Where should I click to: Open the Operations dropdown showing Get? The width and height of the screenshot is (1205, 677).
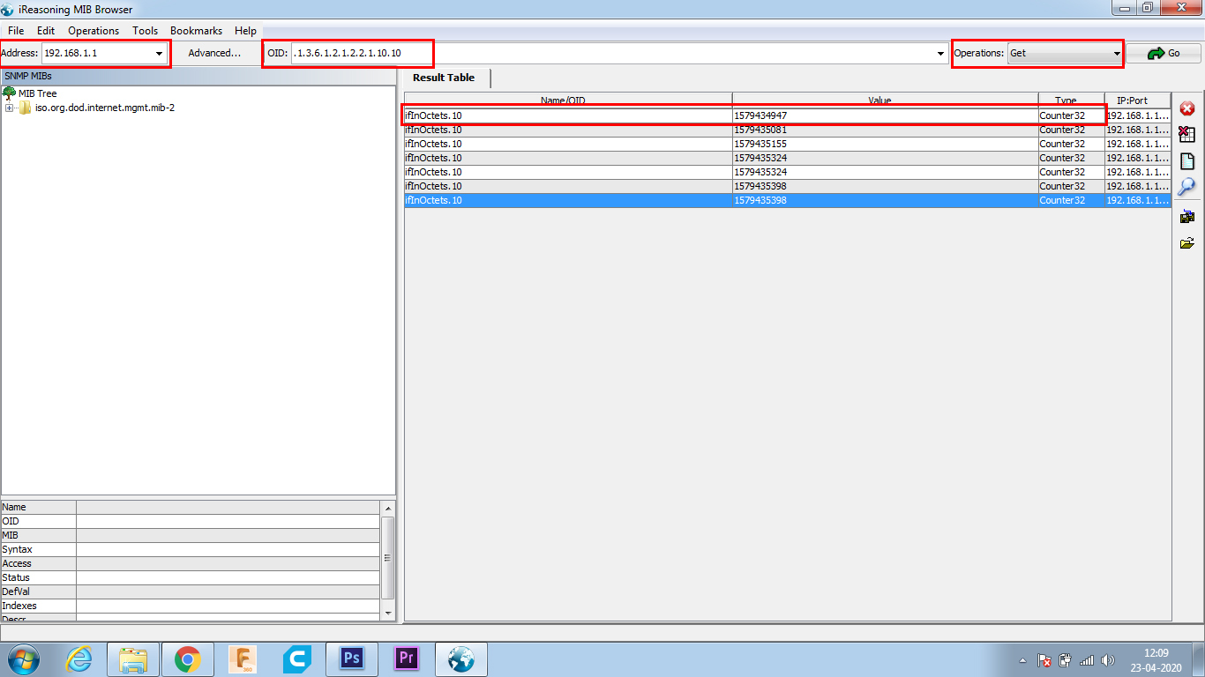(x=1064, y=53)
